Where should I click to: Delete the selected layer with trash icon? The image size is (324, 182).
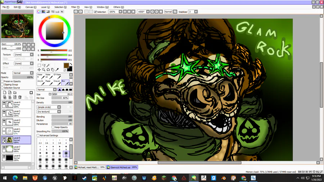pyautogui.click(x=20, y=97)
